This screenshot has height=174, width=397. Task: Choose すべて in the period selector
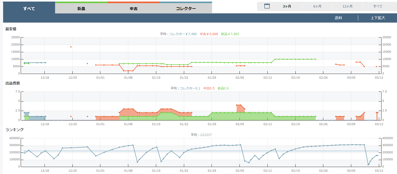[x=378, y=6]
